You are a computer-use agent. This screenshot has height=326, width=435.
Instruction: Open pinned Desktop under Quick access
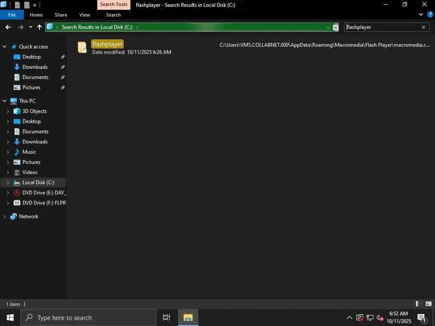click(31, 57)
